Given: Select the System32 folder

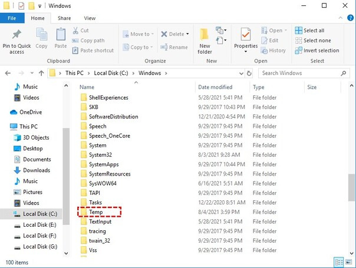Looking at the screenshot, I should (x=96, y=155).
